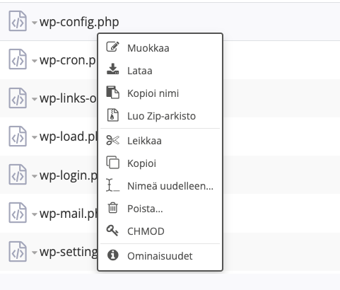Open the dropdown arrow beside wp-login
Viewport: 340px width, 290px height.
pyautogui.click(x=35, y=176)
